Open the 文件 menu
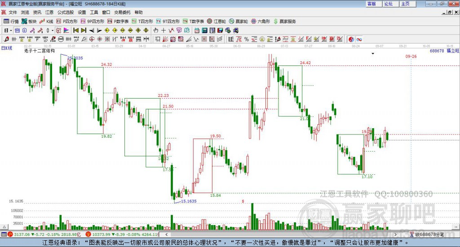The height and width of the screenshot is (247, 460). pos(13,12)
